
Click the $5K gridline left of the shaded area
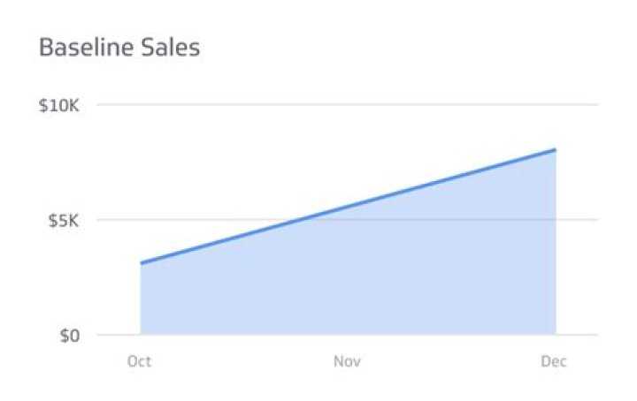tap(115, 220)
